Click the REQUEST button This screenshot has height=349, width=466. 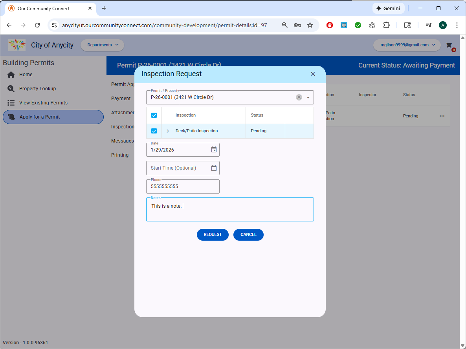(x=213, y=235)
